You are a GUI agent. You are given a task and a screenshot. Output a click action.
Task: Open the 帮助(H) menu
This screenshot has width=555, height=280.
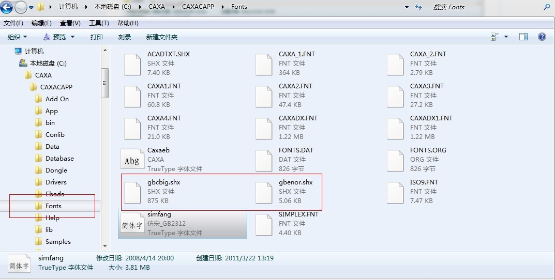tap(128, 23)
